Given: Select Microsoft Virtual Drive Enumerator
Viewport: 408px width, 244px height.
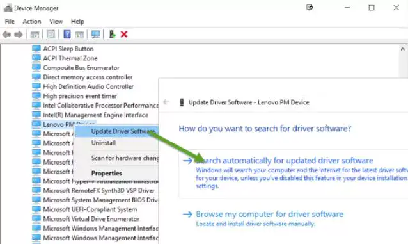Looking at the screenshot, I should tap(91, 219).
